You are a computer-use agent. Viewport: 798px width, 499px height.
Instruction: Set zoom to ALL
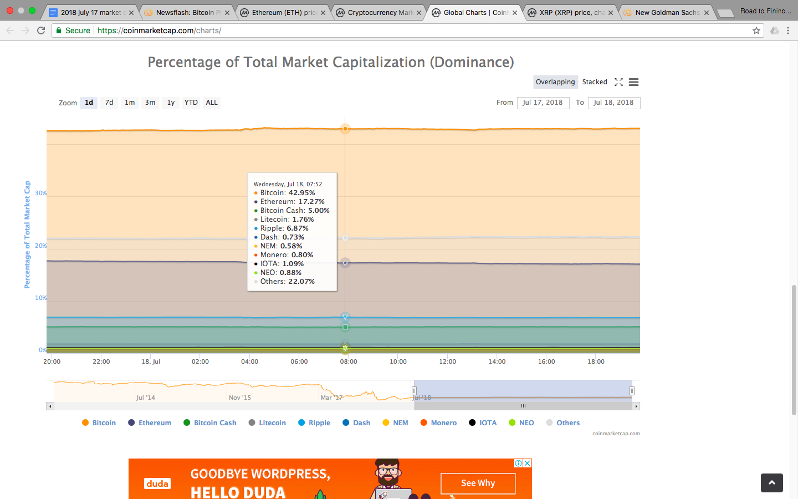(x=212, y=103)
